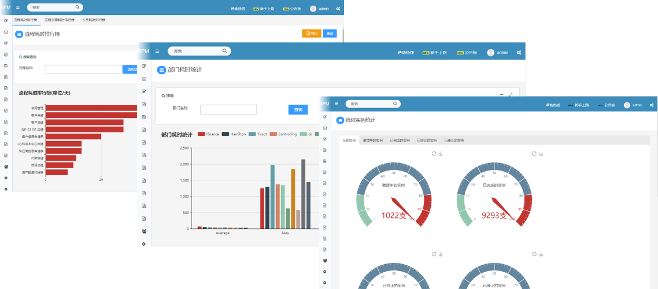Open 帮助热线 link in 流程耗时排行榜 header

coord(238,9)
